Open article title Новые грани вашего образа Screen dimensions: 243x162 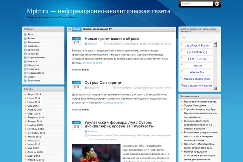(112, 38)
